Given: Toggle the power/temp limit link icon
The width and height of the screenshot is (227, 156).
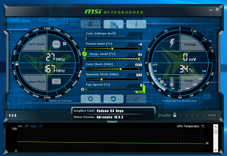Looking at the screenshot, I should pyautogui.click(x=84, y=54).
